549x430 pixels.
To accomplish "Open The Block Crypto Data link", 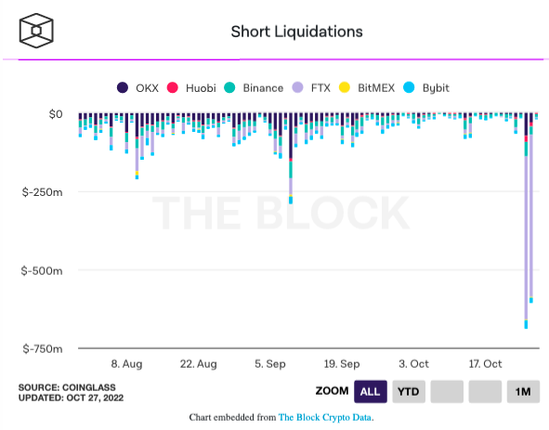I will (326, 417).
